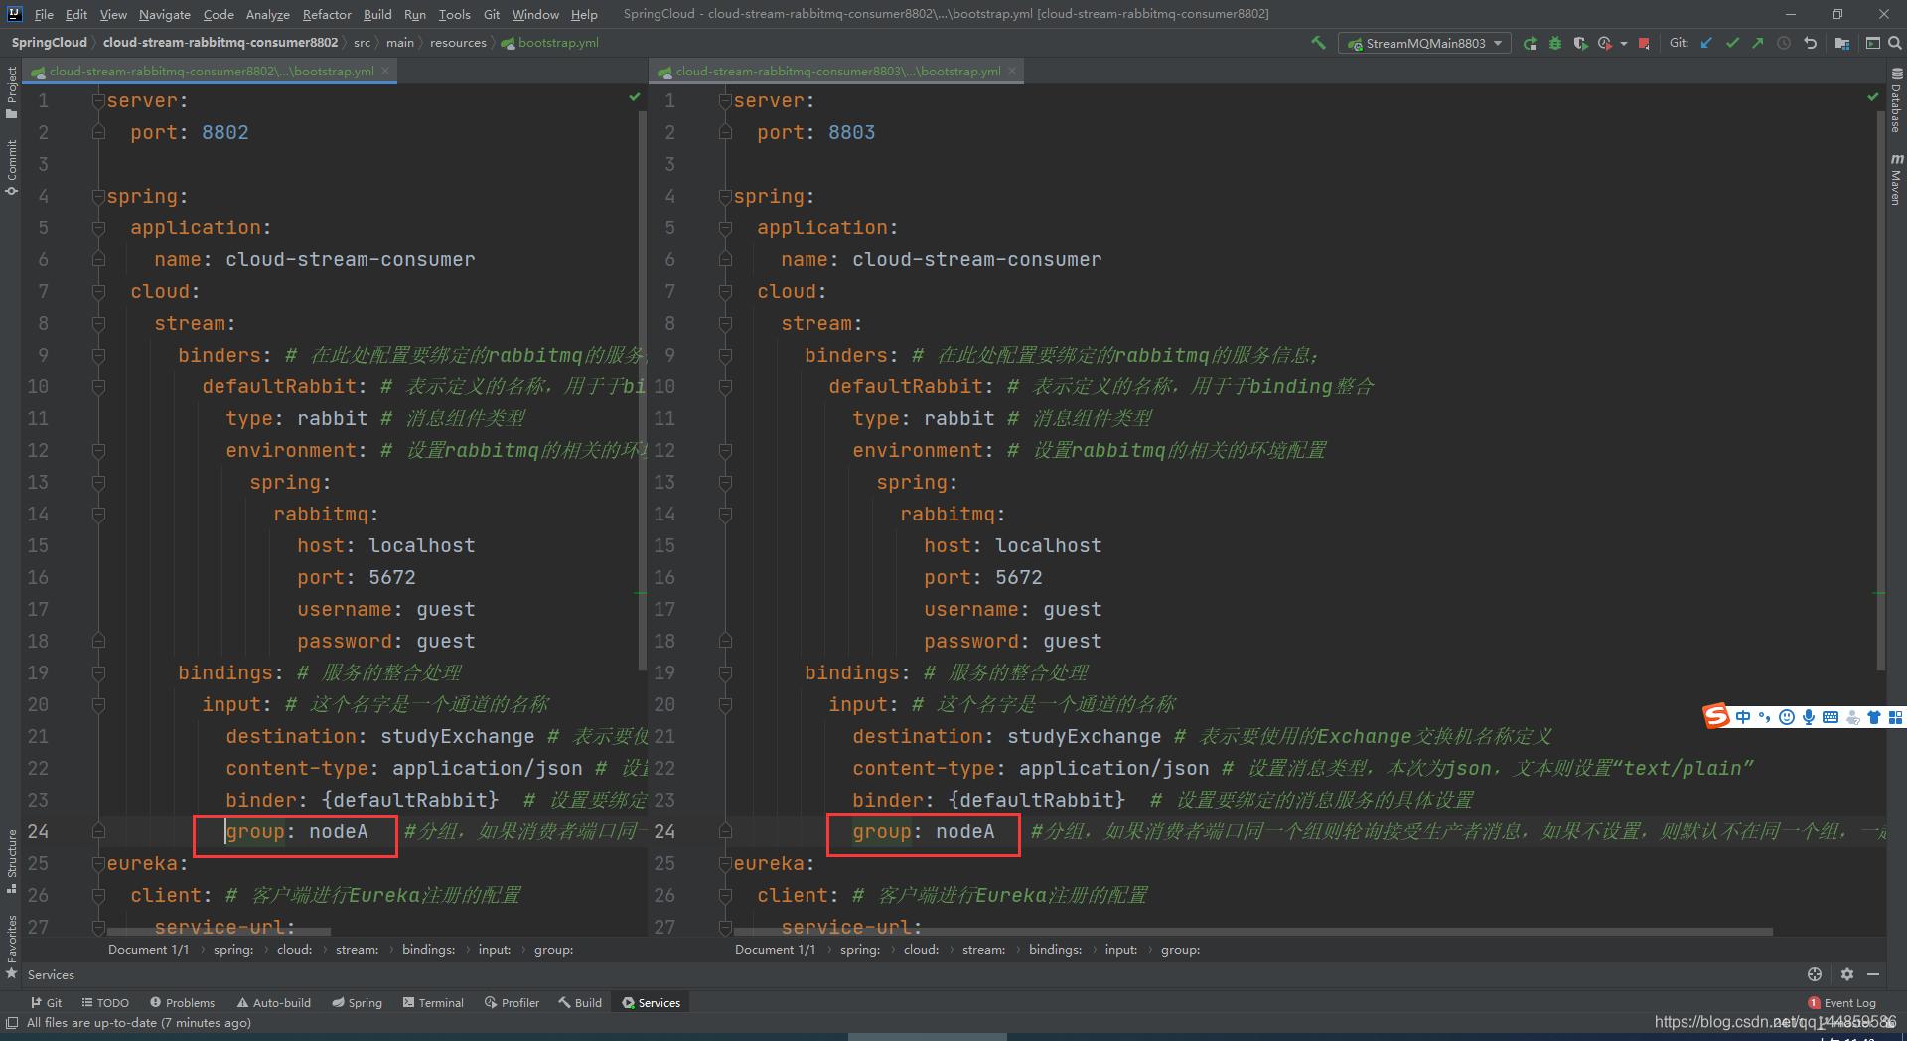1907x1041 pixels.
Task: Click the status bar tool windows square icon
Action: (12, 1022)
